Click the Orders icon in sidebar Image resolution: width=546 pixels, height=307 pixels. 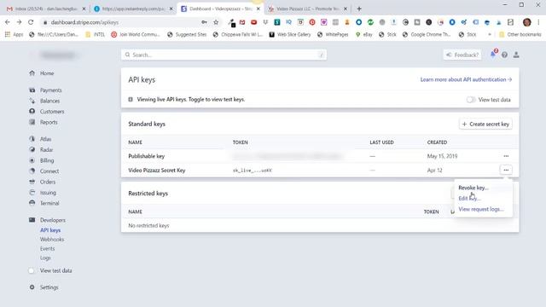tap(32, 182)
